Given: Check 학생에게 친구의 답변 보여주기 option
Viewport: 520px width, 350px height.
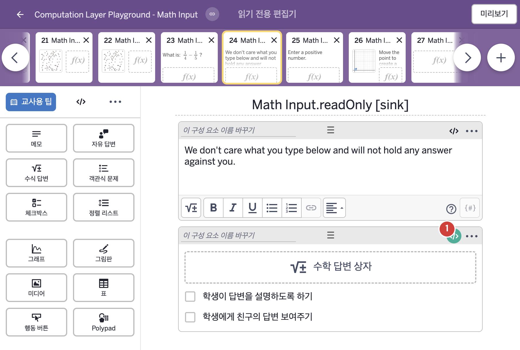Looking at the screenshot, I should coord(190,317).
